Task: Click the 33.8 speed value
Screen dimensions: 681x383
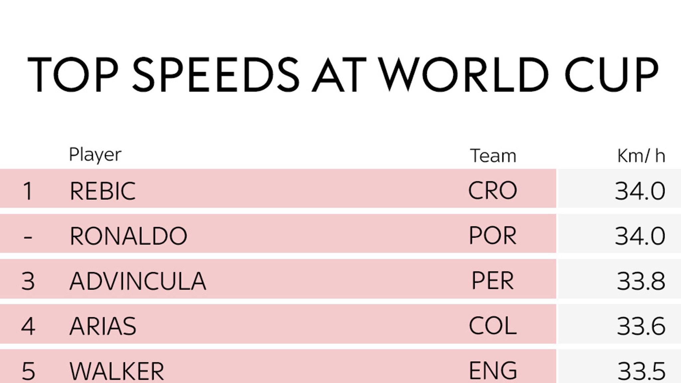Action: [641, 281]
